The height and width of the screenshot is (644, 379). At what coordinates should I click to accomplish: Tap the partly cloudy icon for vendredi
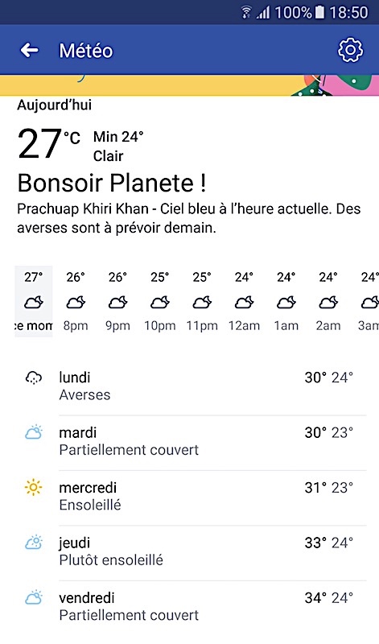(x=34, y=597)
